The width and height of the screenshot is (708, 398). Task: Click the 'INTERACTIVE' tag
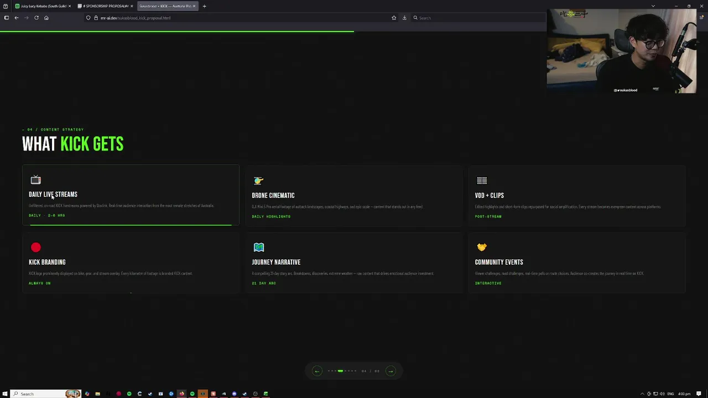[x=488, y=283]
